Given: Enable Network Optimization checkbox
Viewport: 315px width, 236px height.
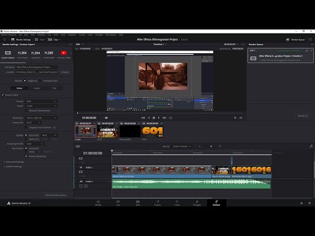Looking at the screenshot, I should click(26, 111).
